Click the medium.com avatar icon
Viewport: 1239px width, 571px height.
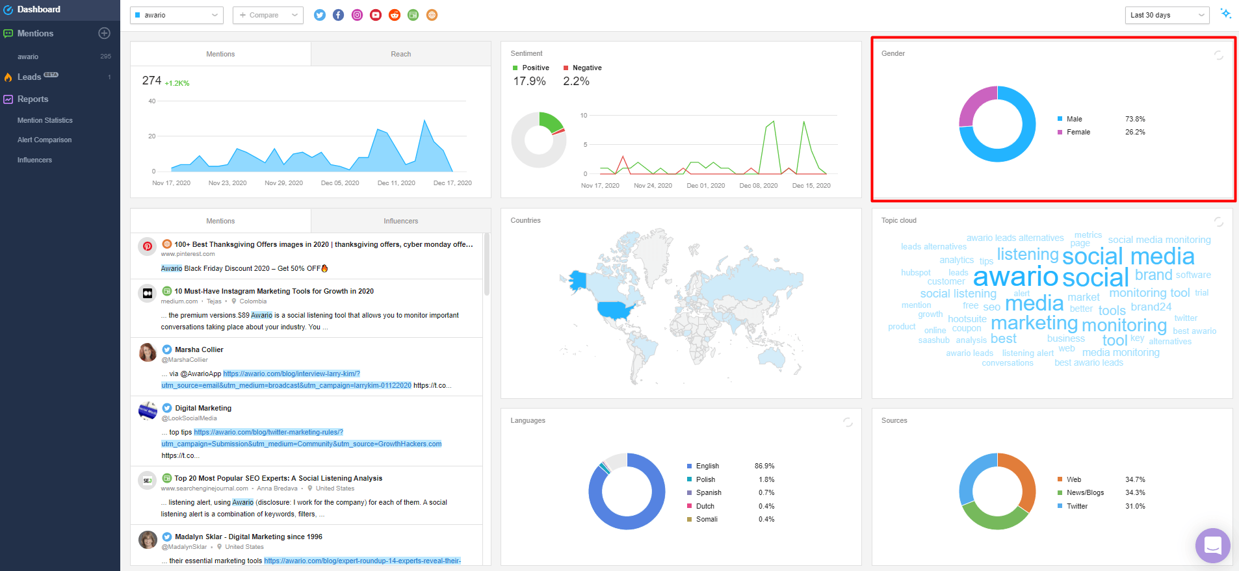pyautogui.click(x=148, y=294)
